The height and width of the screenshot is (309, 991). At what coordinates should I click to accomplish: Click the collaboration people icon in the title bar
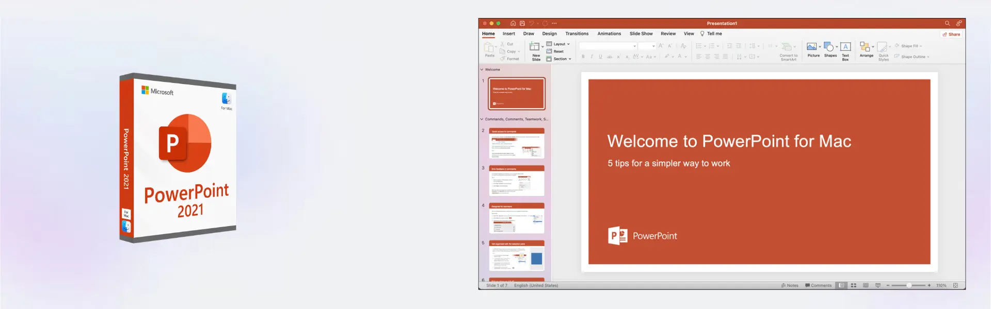[x=958, y=23]
